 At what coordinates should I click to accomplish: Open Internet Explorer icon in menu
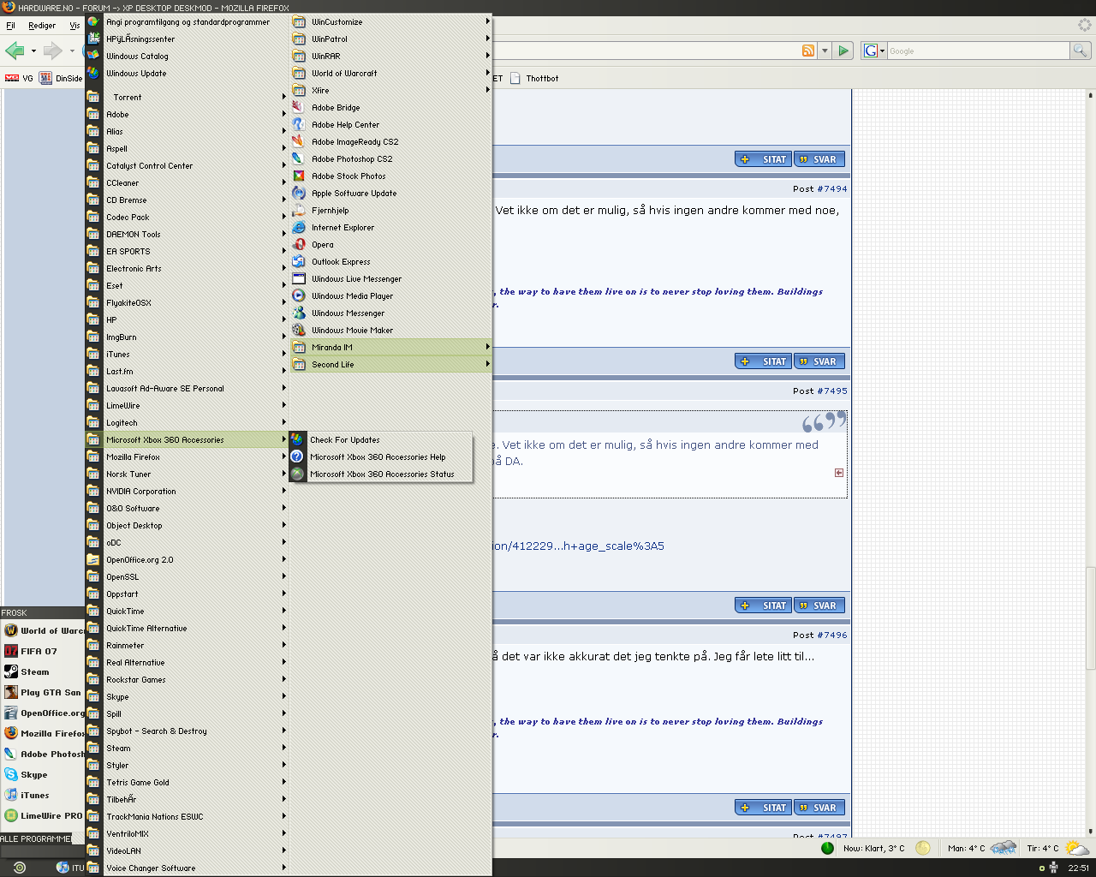(298, 228)
